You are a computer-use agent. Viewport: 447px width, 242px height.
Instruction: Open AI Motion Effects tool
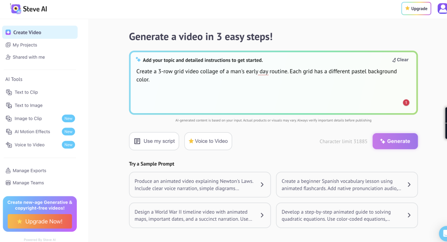point(32,132)
